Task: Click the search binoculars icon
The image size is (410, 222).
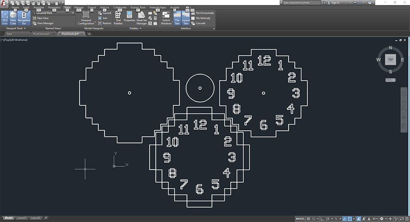Action: (x=324, y=2)
